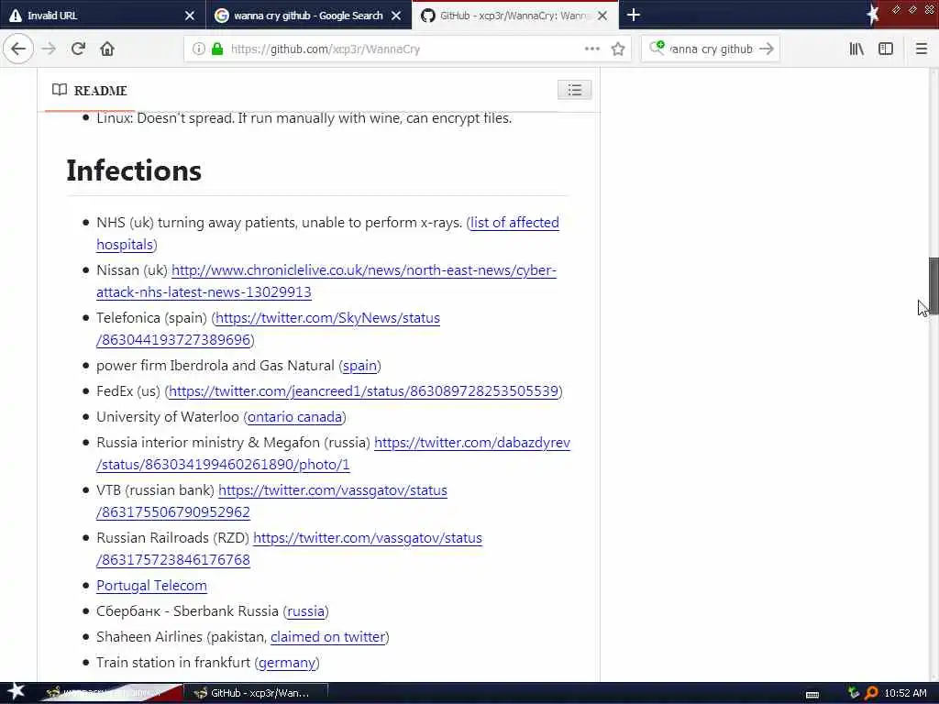Select the GitHub xcp3r/WannaCry tab

514,15
